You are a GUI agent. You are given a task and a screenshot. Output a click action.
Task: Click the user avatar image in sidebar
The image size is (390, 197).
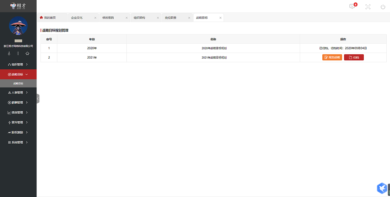pos(18,26)
